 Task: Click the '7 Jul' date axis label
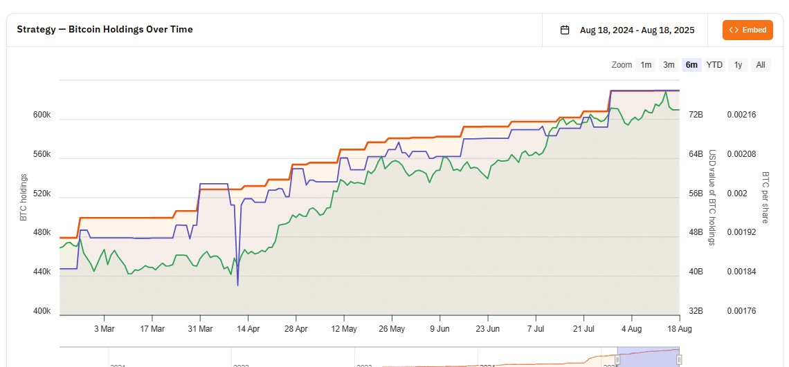pos(536,329)
